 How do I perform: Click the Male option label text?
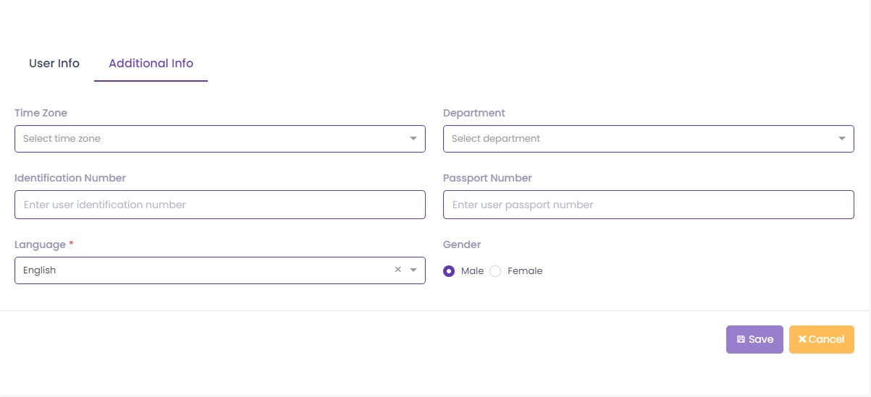(x=472, y=271)
